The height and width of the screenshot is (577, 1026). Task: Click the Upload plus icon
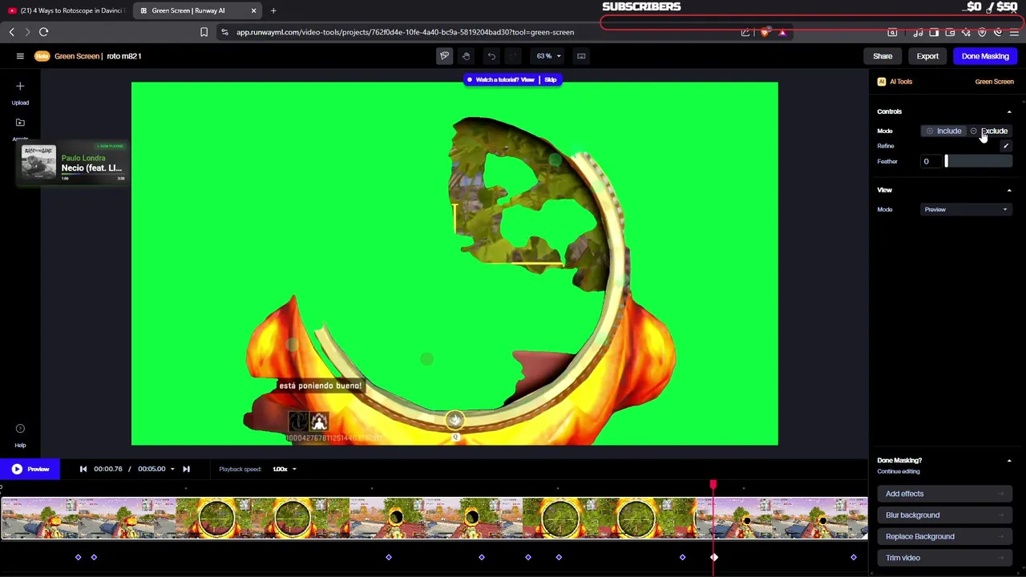(x=20, y=86)
